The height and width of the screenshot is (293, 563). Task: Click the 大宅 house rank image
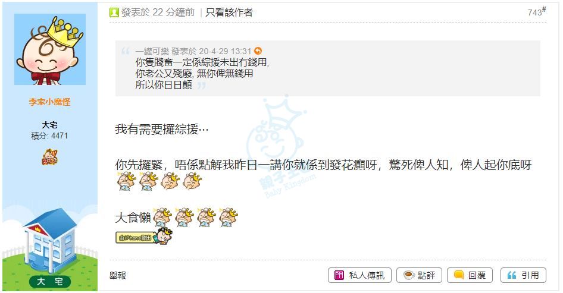pos(50,248)
